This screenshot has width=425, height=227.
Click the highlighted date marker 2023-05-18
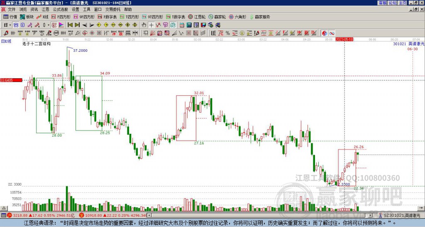(x=344, y=39)
